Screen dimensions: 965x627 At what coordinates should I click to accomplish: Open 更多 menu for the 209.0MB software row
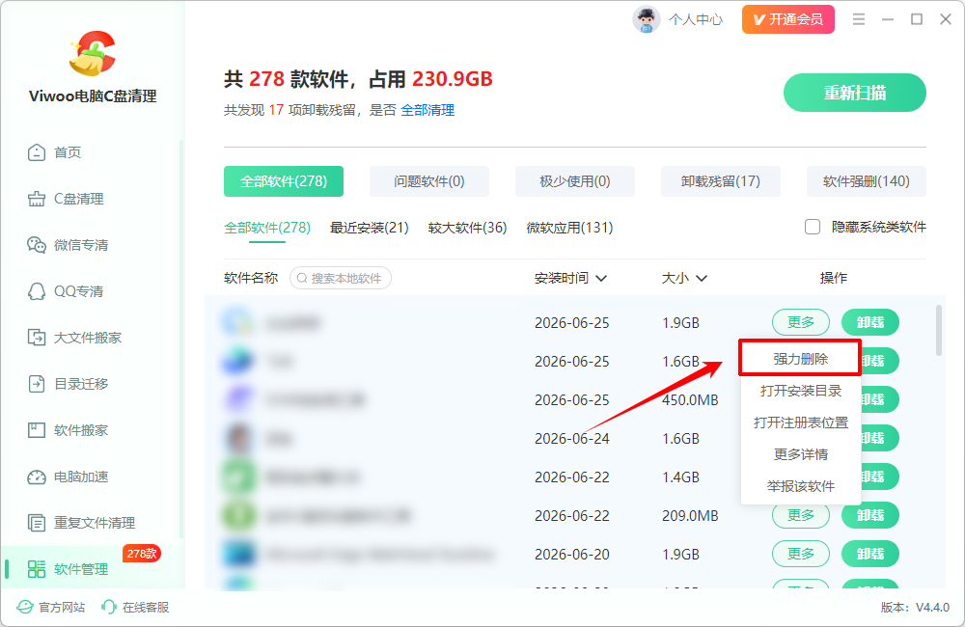point(801,515)
